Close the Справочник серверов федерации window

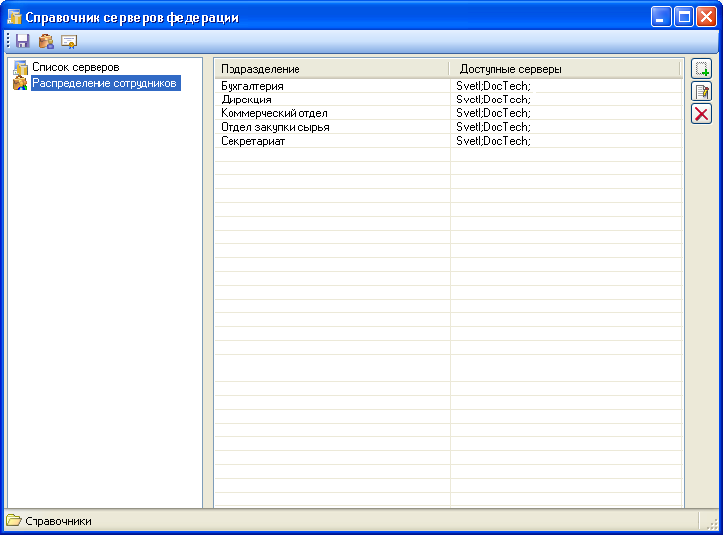(706, 17)
